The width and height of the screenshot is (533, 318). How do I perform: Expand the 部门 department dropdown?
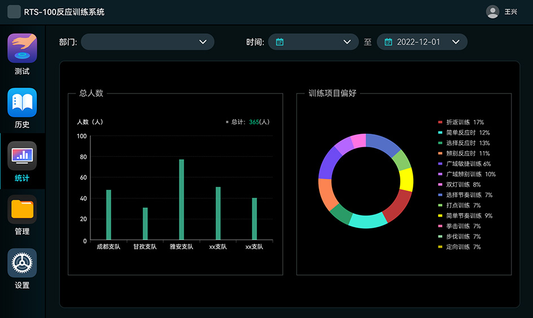(147, 42)
